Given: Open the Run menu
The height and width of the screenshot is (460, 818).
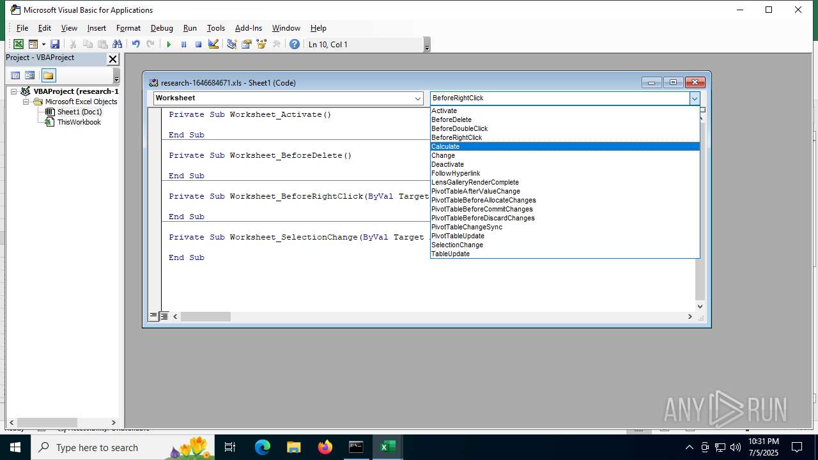Looking at the screenshot, I should tap(190, 28).
